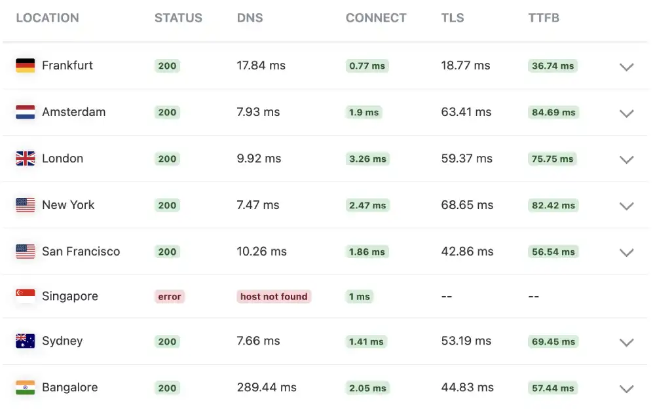655x418 pixels.
Task: Sort by the TTFB column header
Action: pyautogui.click(x=544, y=18)
